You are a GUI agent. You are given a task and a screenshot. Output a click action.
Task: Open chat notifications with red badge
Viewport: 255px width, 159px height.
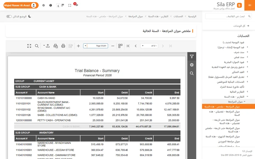76,5
